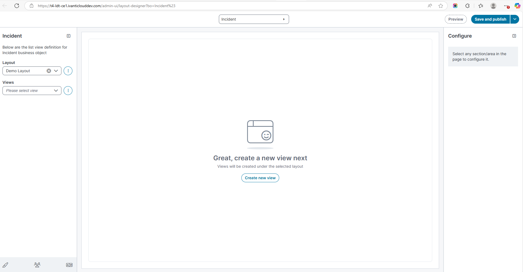Screen dimensions: 523x272
Task: Add this page to favorites
Action: 441,6
